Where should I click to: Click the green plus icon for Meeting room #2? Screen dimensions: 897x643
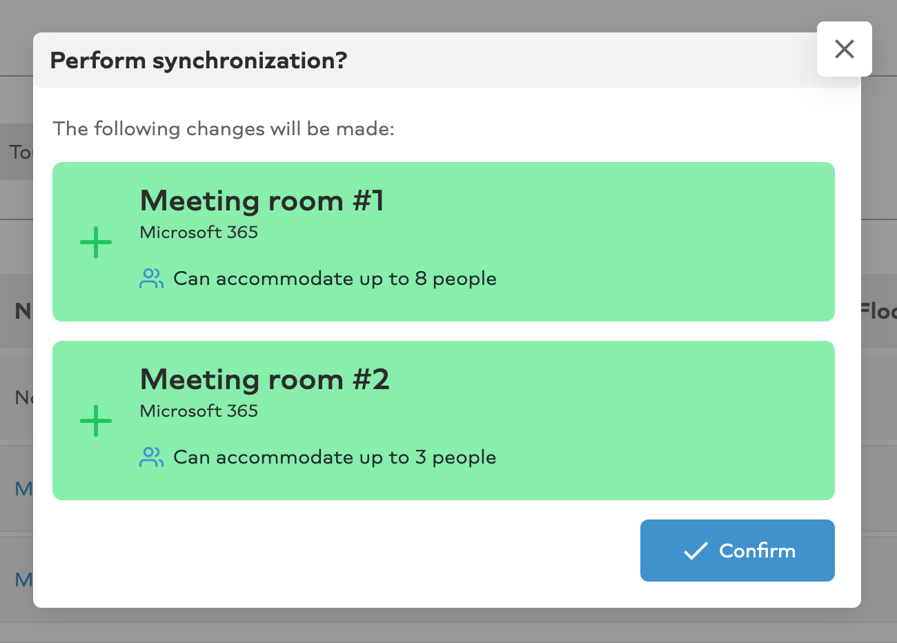pyautogui.click(x=96, y=421)
